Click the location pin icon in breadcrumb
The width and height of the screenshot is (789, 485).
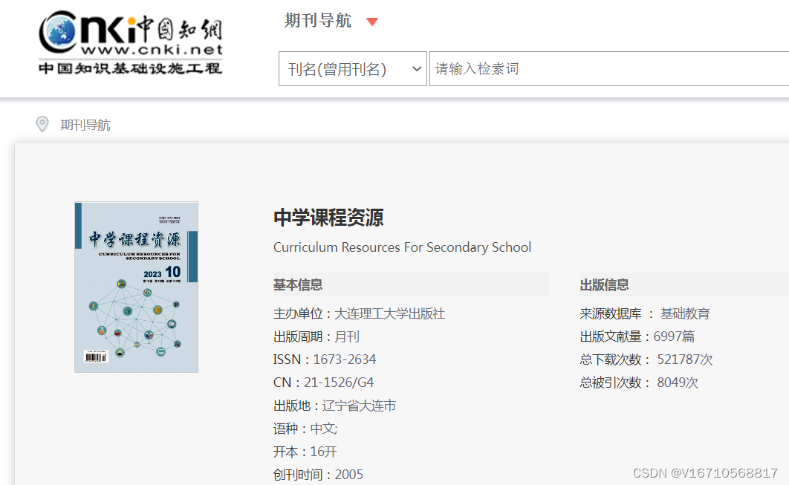(42, 124)
